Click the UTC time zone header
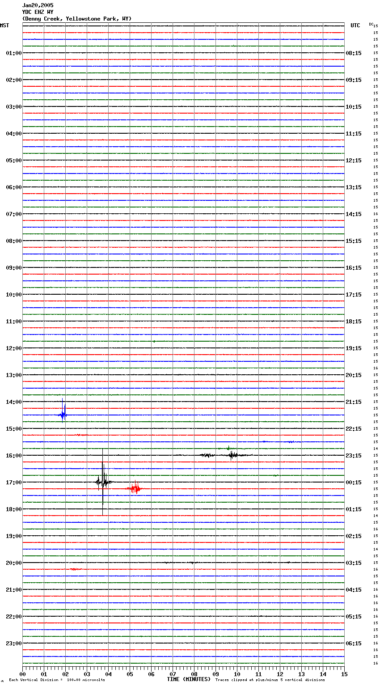Screen dimensions: 380x686 (355, 25)
